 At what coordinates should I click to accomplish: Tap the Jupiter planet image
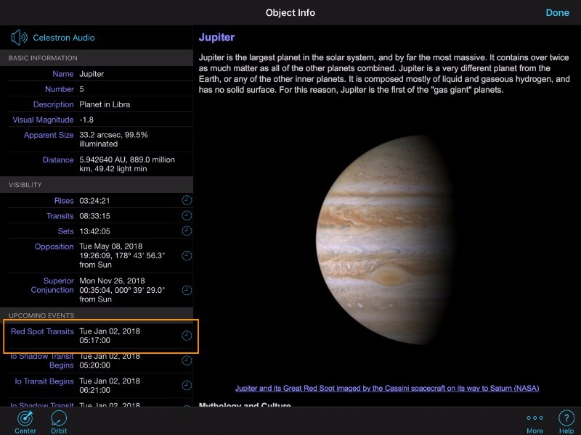pos(386,240)
